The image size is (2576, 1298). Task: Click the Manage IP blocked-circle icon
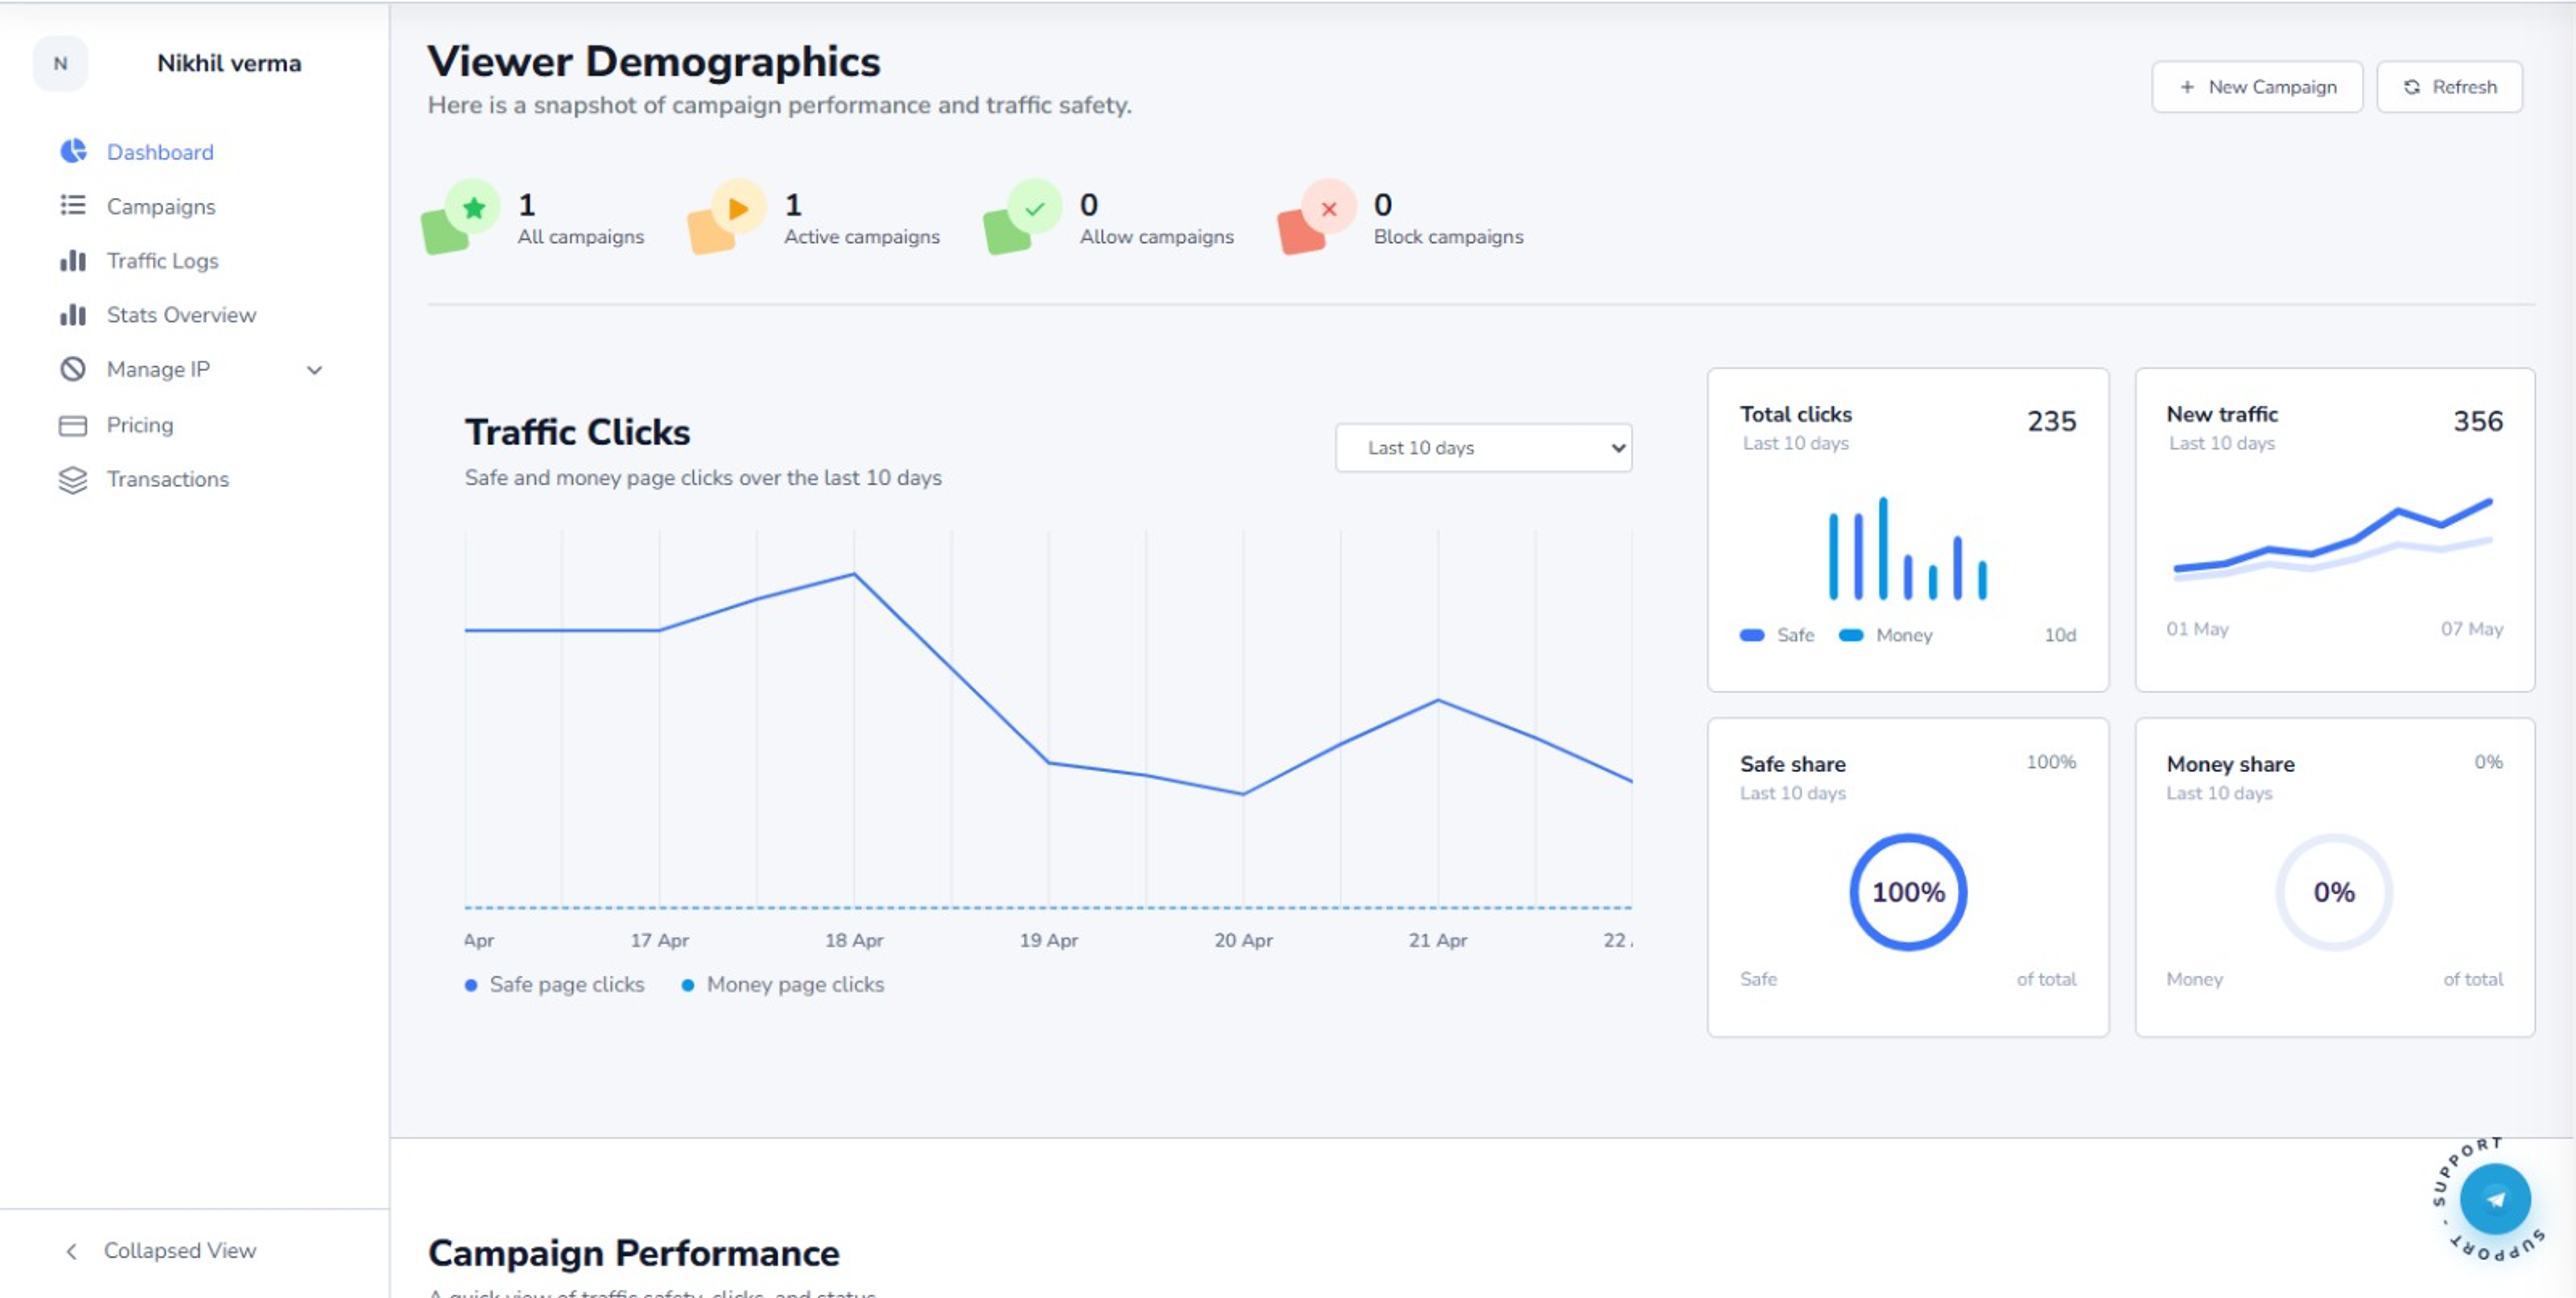click(73, 369)
